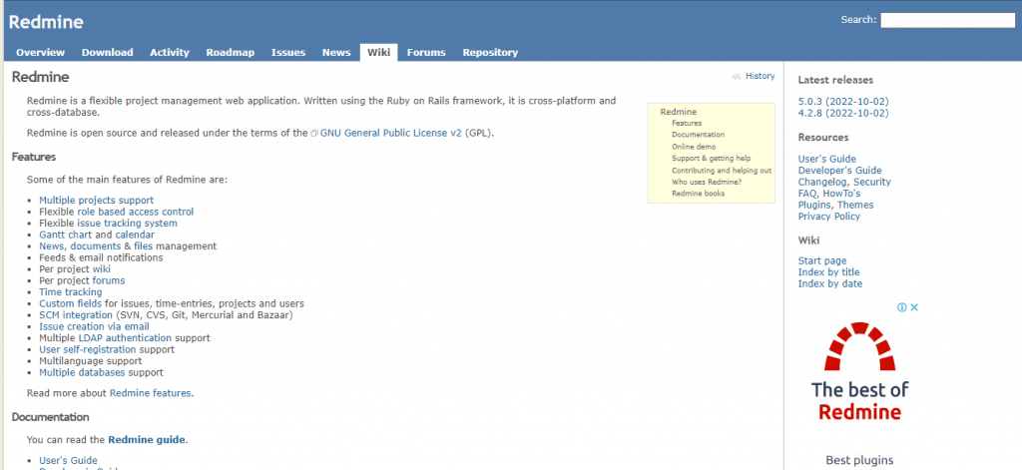This screenshot has width=1022, height=470.
Task: Open the News tab
Action: tap(336, 53)
